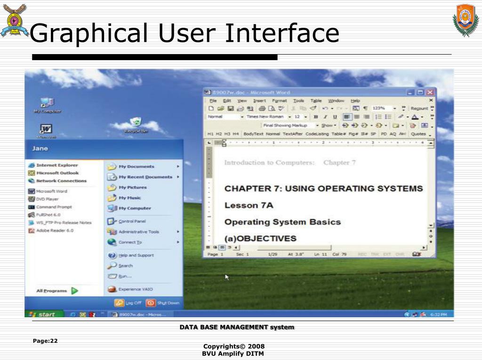
Task: Click the Print Preview icon in Word toolbar
Action: click(272, 109)
